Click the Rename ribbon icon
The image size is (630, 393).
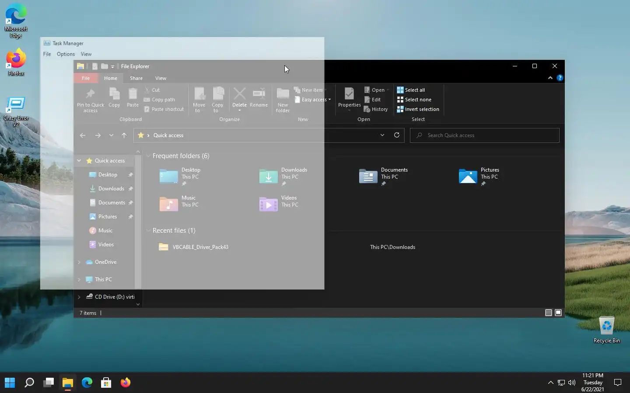point(259,94)
